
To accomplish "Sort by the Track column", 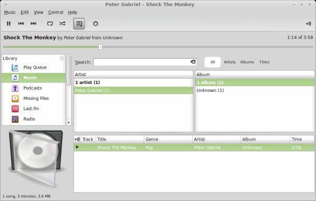I will (88, 139).
